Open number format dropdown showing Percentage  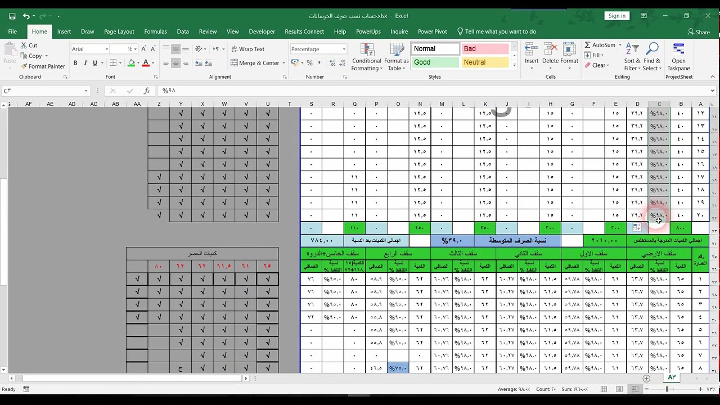(344, 49)
